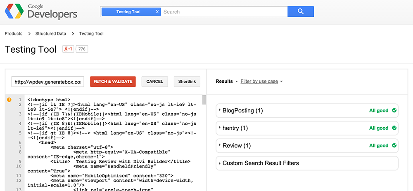Click the orange warning icon on line 1
Screen dimensions: 413x191
pyautogui.click(x=9, y=100)
